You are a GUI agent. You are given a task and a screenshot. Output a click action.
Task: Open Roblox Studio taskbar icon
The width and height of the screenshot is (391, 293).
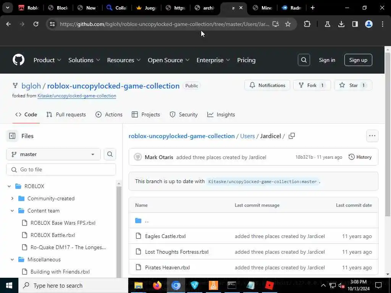coord(269,285)
